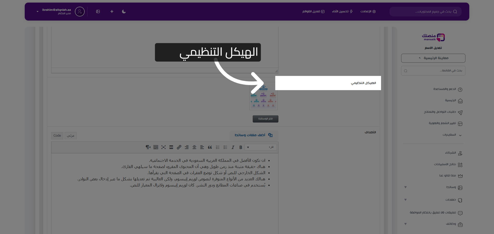
Task: Apply Italic formatting to text
Action: (233, 147)
